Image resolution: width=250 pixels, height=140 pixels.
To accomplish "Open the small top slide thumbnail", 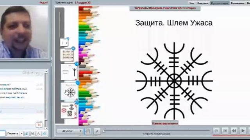I will coord(64,42).
